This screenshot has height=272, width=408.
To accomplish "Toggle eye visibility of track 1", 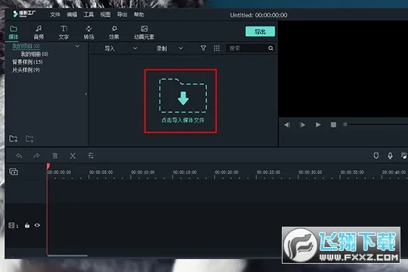I will (37, 225).
